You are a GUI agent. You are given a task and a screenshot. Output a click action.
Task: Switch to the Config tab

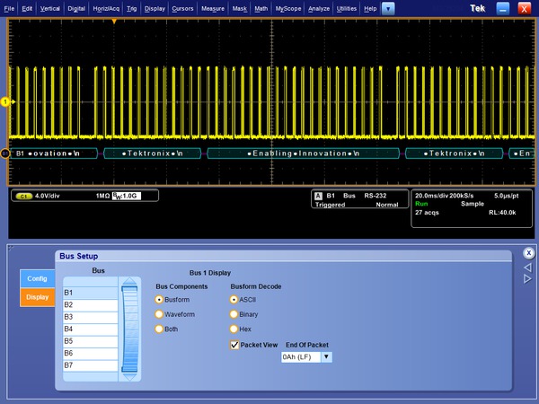[x=37, y=278]
